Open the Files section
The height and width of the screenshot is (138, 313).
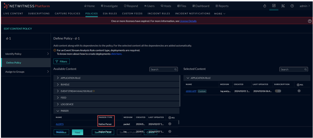[182, 6]
